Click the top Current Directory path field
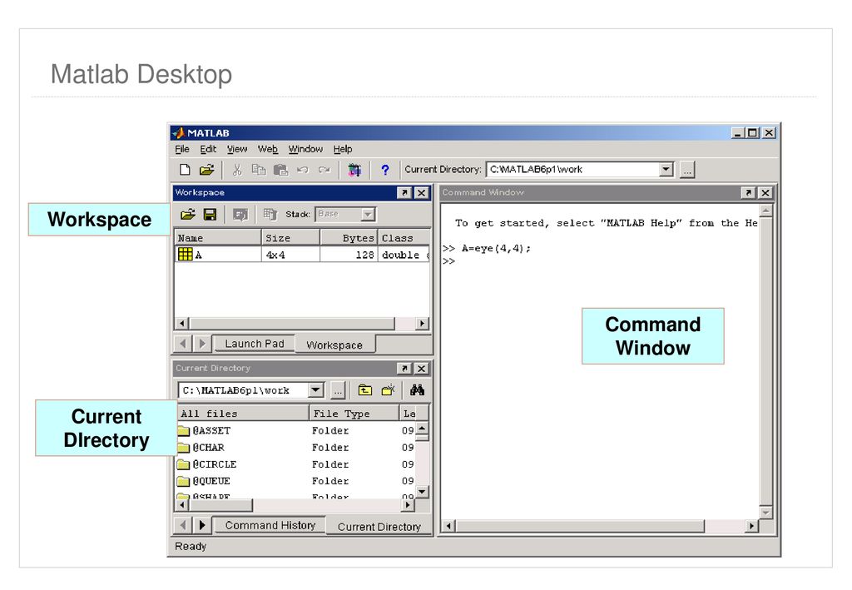The width and height of the screenshot is (852, 590). click(572, 170)
